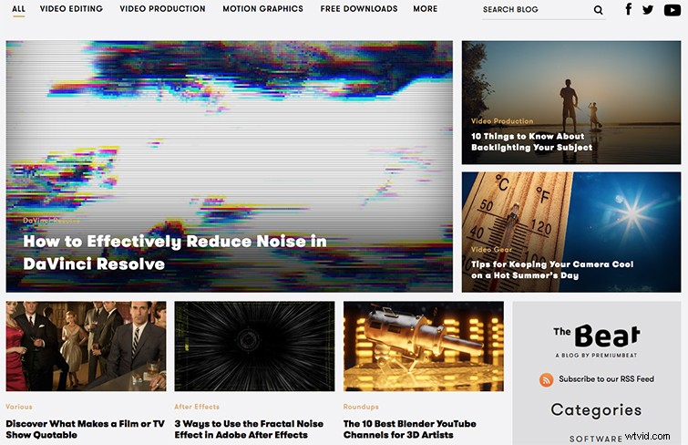The width and height of the screenshot is (688, 445).
Task: Open the Video Editing menu item
Action: (71, 9)
